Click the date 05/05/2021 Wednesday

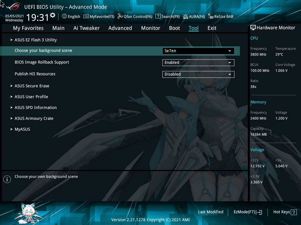pyautogui.click(x=14, y=18)
